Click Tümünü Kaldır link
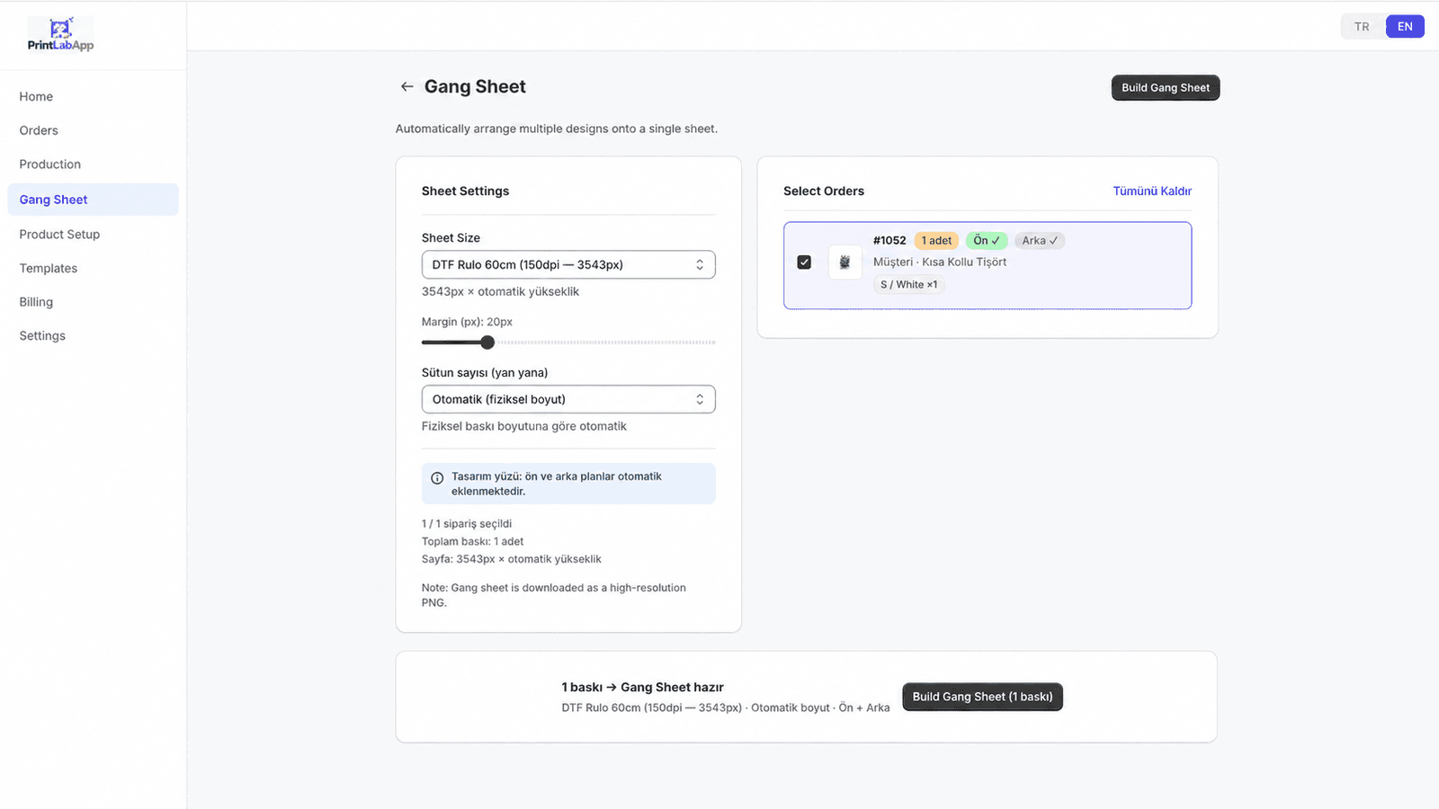This screenshot has height=809, width=1439. pyautogui.click(x=1152, y=191)
